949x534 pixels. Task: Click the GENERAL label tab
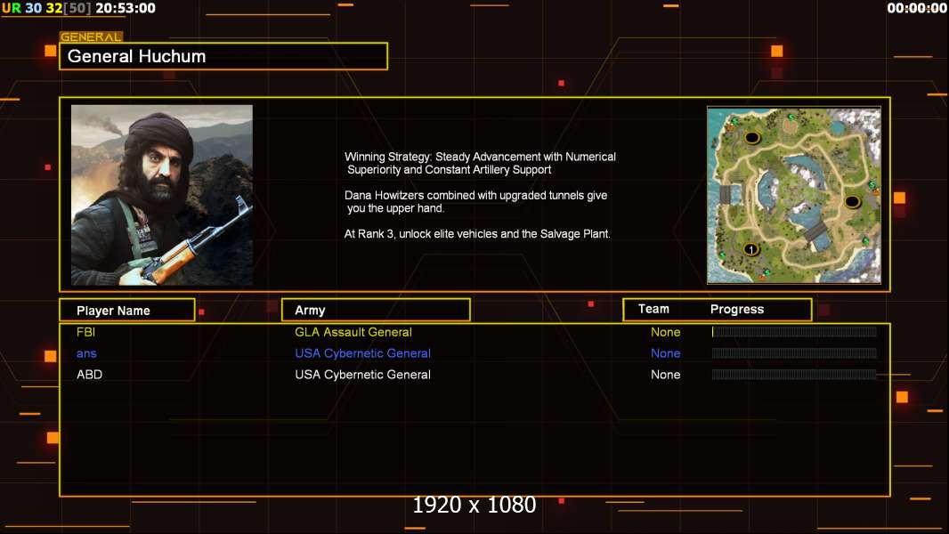point(91,36)
